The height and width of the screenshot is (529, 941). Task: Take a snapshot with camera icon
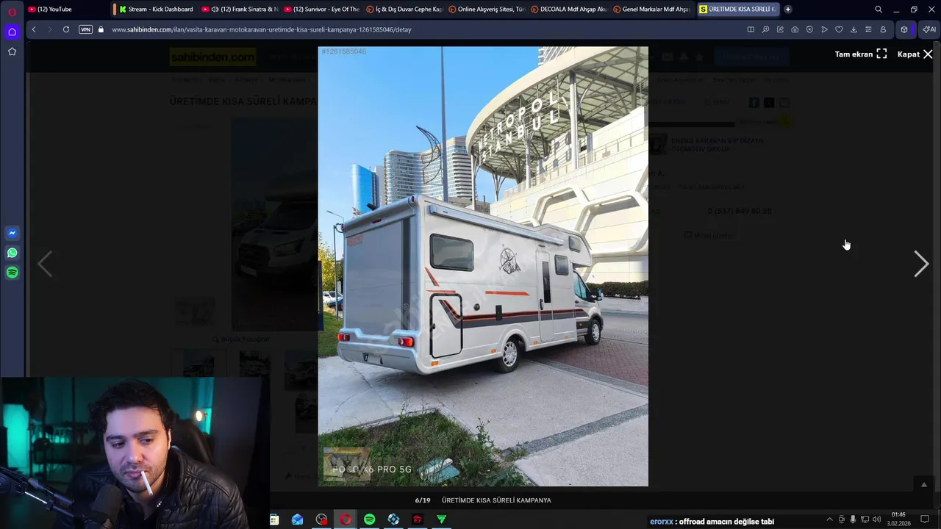click(x=795, y=29)
